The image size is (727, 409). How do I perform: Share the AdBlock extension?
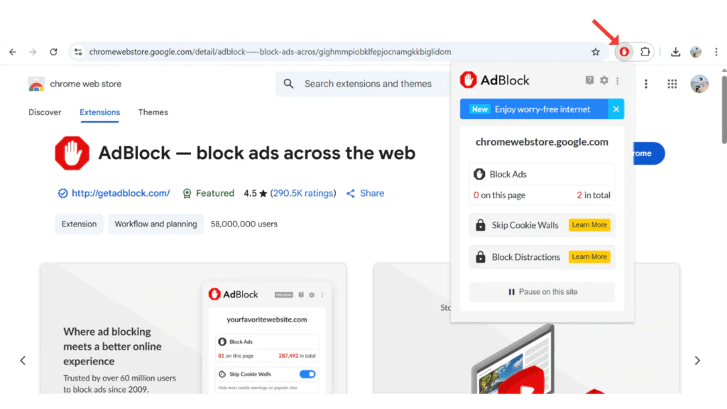click(366, 193)
